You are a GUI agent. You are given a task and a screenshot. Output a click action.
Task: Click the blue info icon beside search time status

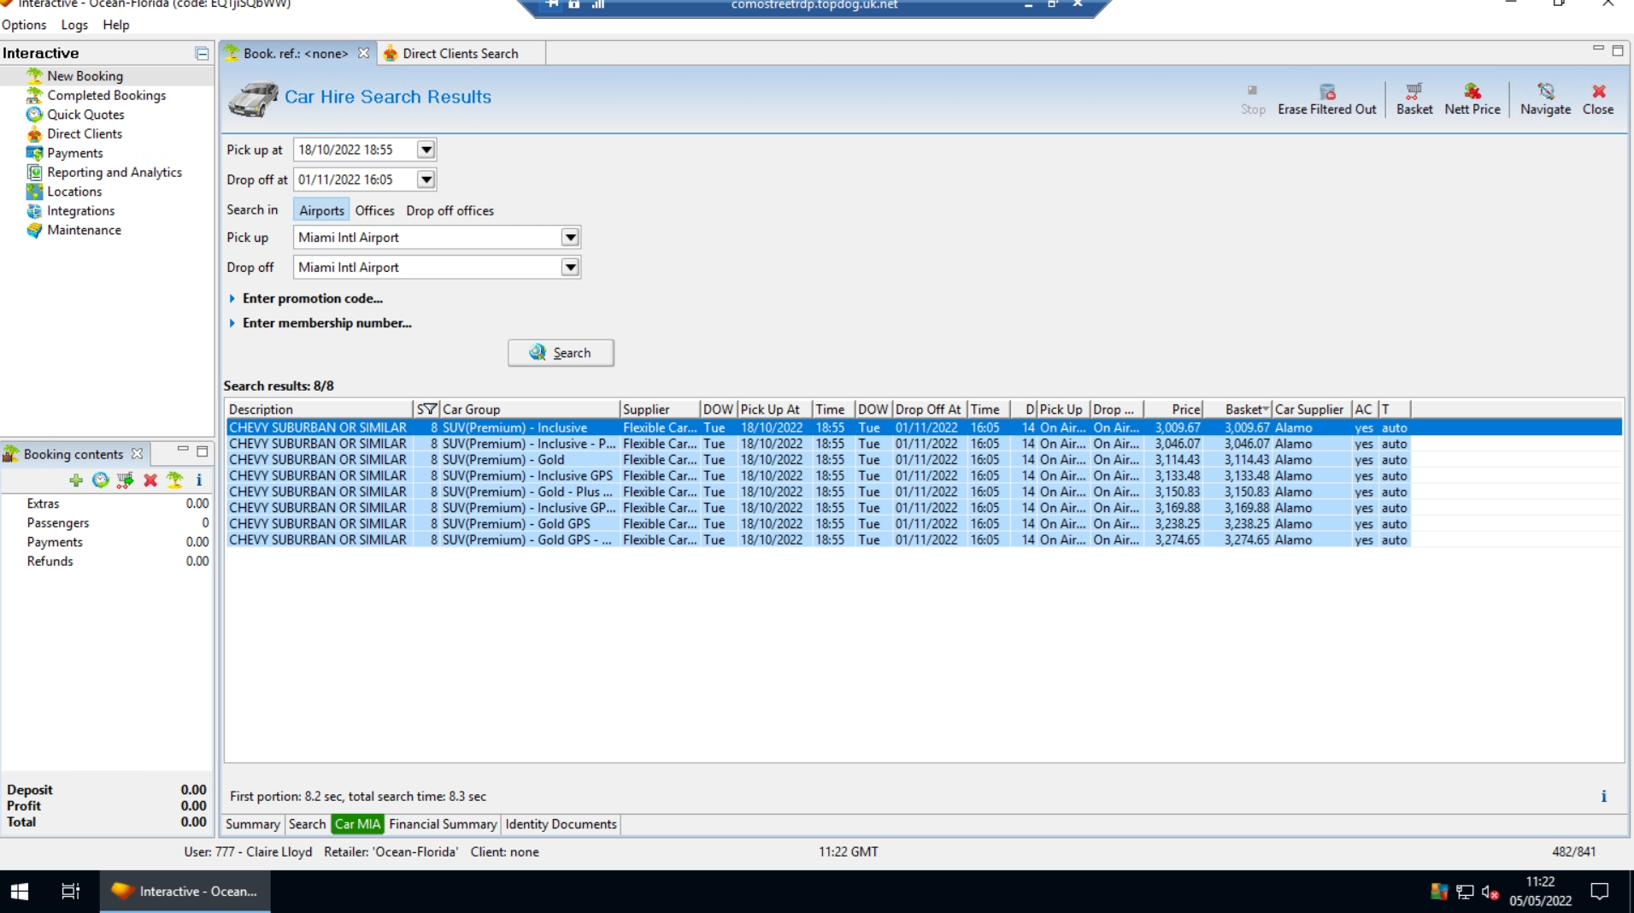(x=1603, y=796)
